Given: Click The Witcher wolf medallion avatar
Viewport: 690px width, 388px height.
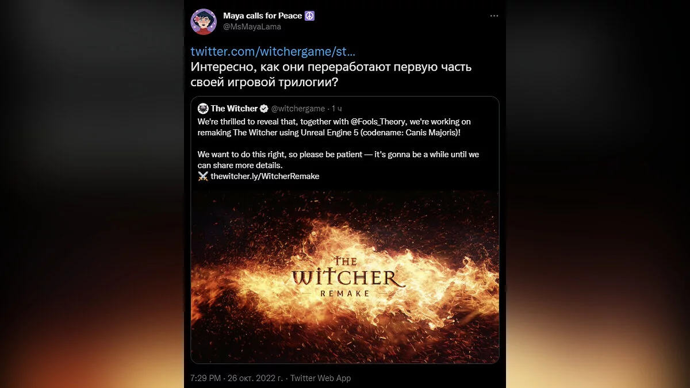Looking at the screenshot, I should tap(202, 108).
